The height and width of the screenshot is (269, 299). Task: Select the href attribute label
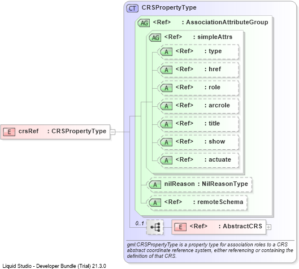[198, 69]
